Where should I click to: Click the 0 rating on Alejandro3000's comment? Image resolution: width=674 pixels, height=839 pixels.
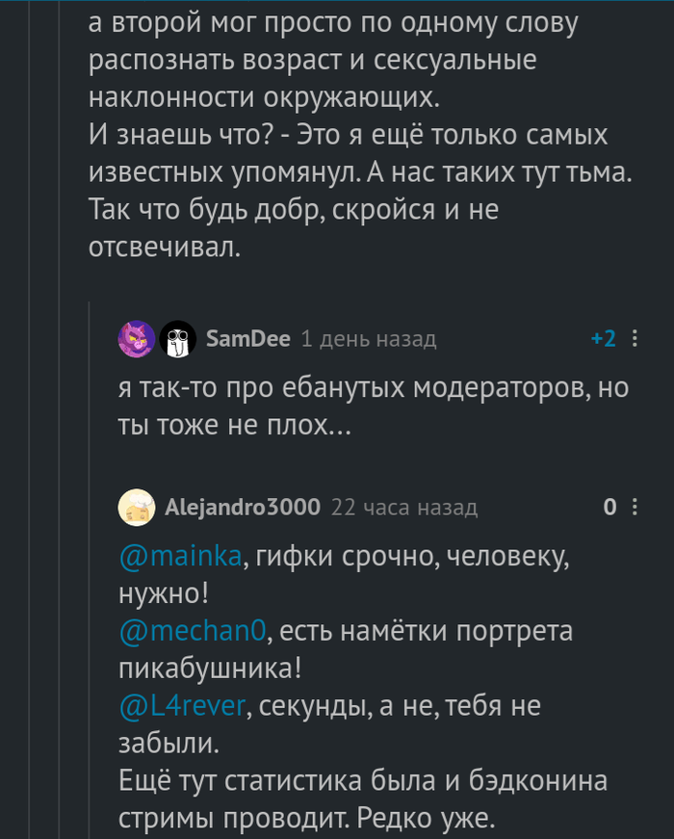(x=609, y=508)
